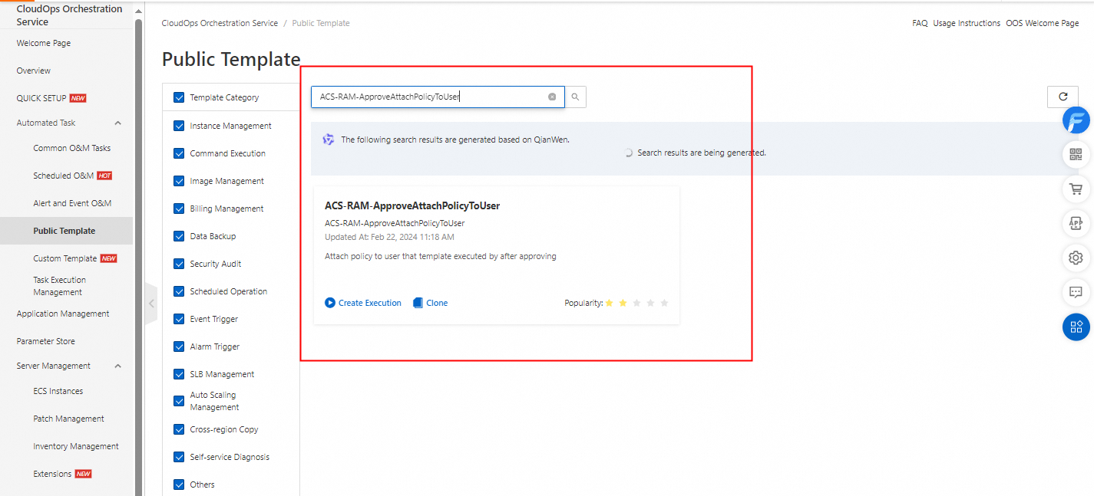1094x496 pixels.
Task: Collapse the Automated Task menu group
Action: coord(117,123)
